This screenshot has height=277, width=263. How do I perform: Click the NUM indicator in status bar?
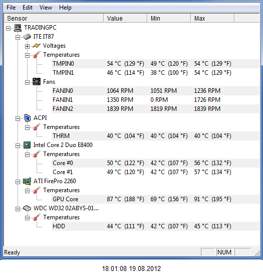click(224, 252)
